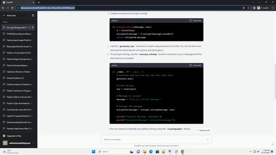
Task: Open a new browser tab
Action: pos(39,3)
